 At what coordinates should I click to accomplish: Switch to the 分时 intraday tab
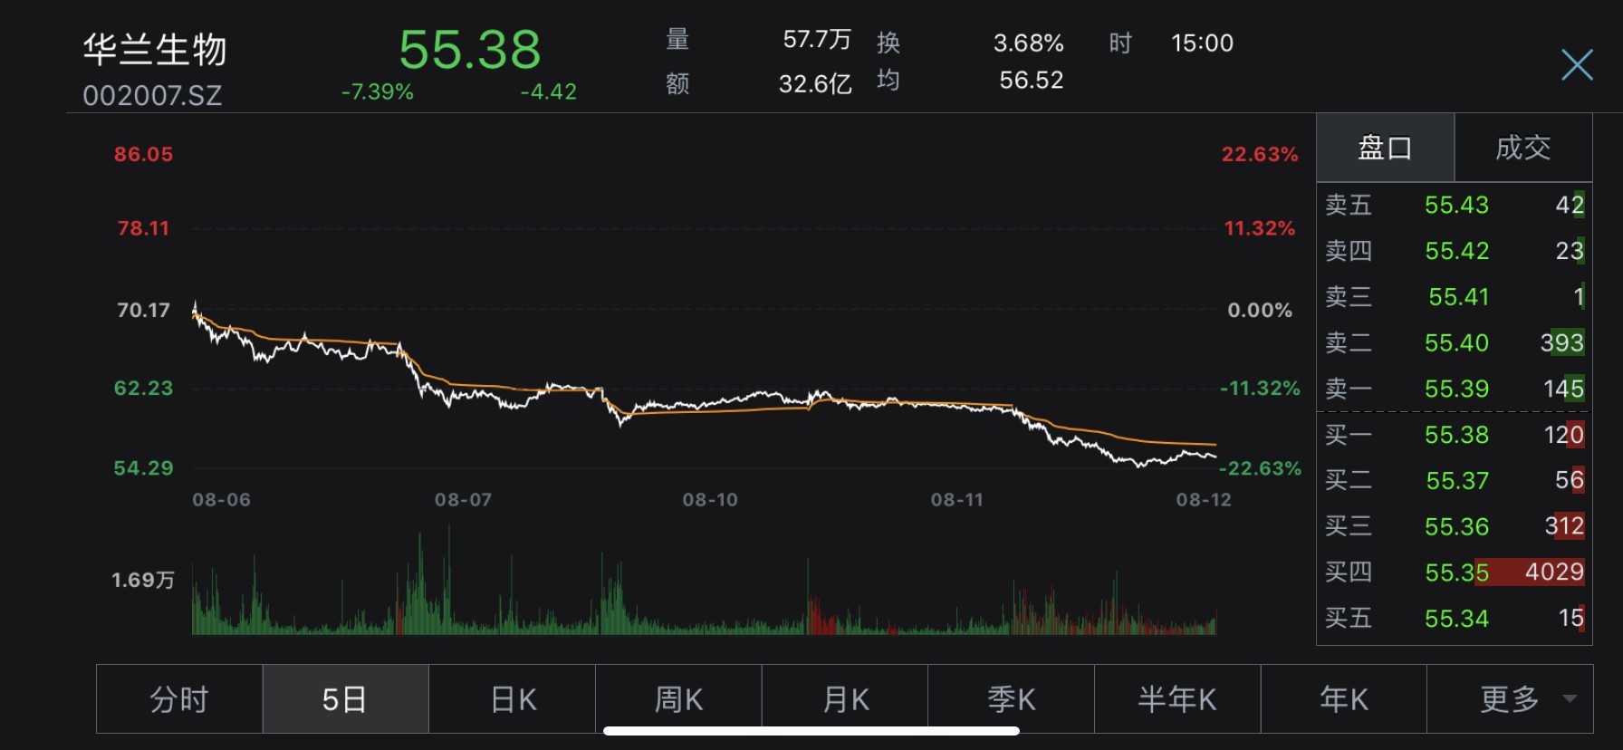[x=179, y=699]
